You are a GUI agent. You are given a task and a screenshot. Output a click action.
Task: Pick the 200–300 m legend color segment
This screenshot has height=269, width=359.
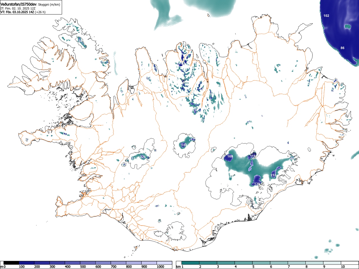(x=42, y=263)
